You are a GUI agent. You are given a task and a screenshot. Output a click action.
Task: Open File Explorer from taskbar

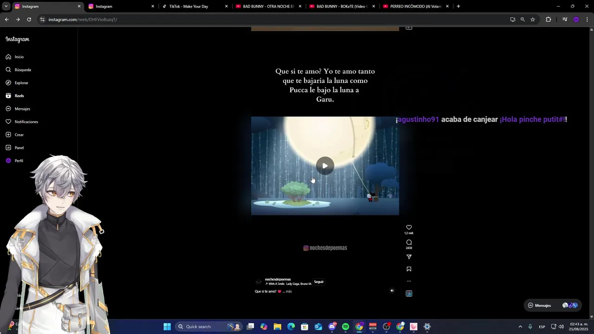(x=278, y=327)
